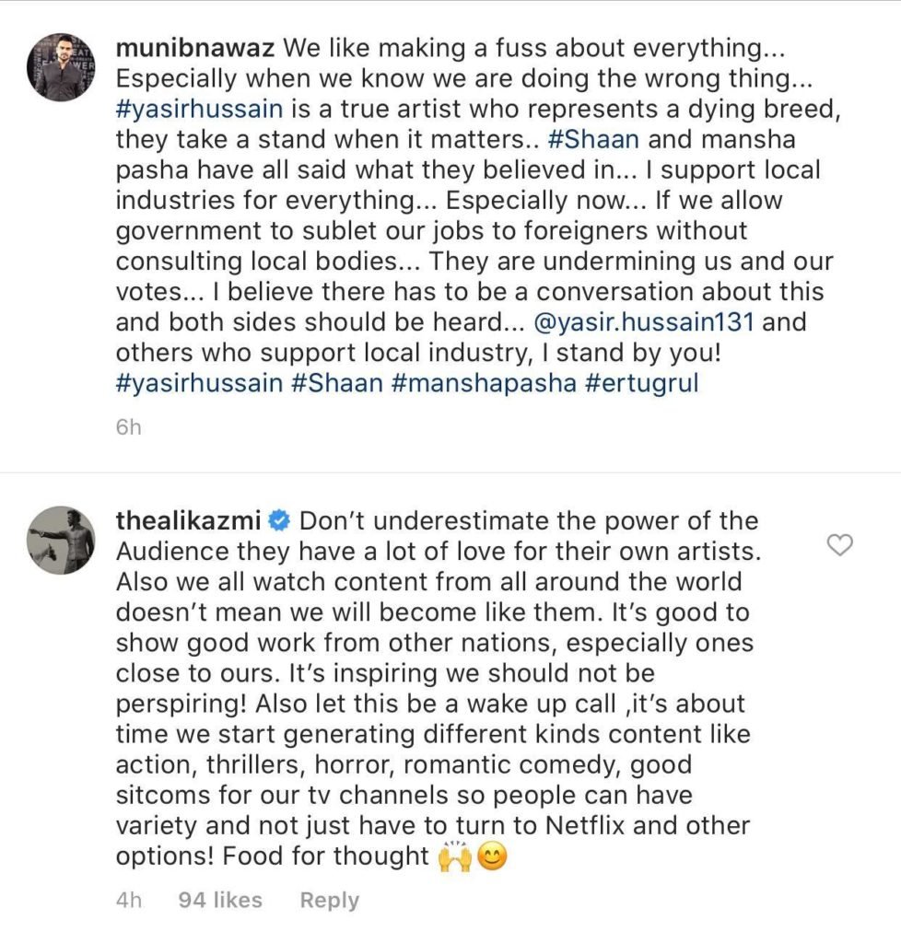The width and height of the screenshot is (901, 943).
Task: Like thealikazmi's comment with the heart icon
Action: pos(839,546)
